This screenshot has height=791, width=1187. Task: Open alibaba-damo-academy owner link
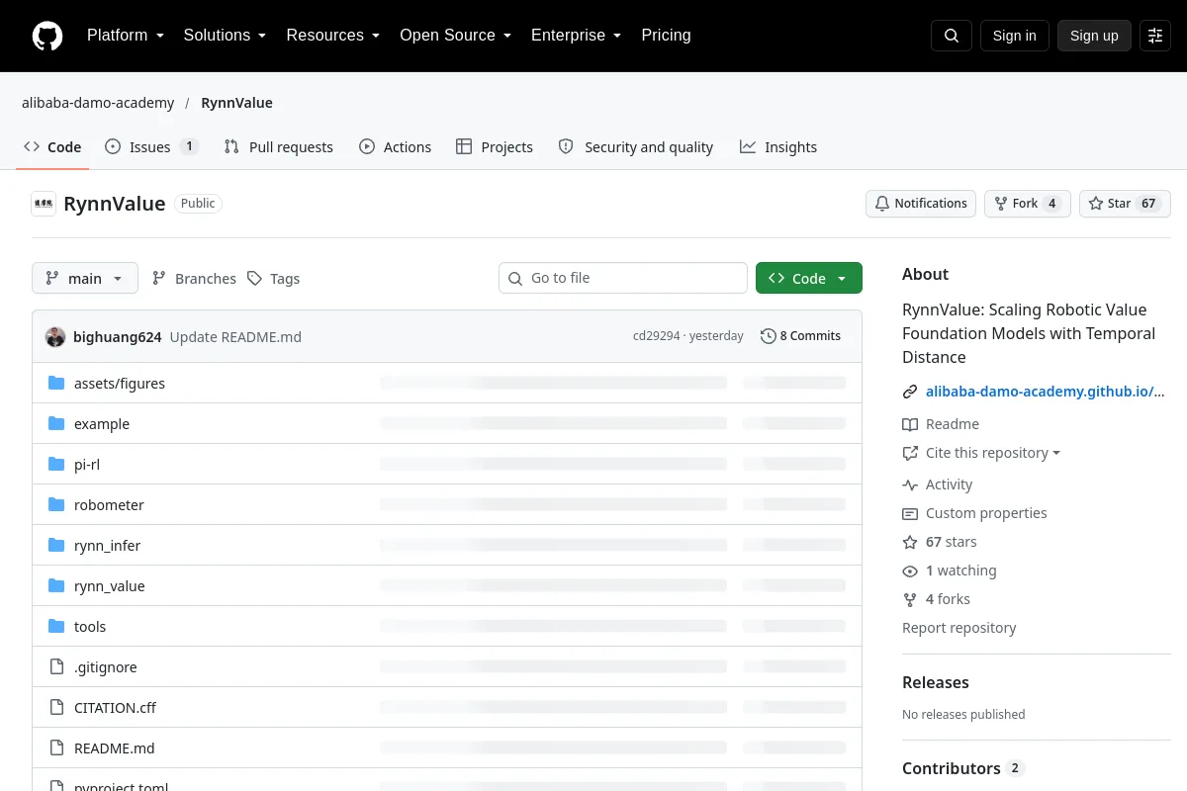(x=98, y=103)
